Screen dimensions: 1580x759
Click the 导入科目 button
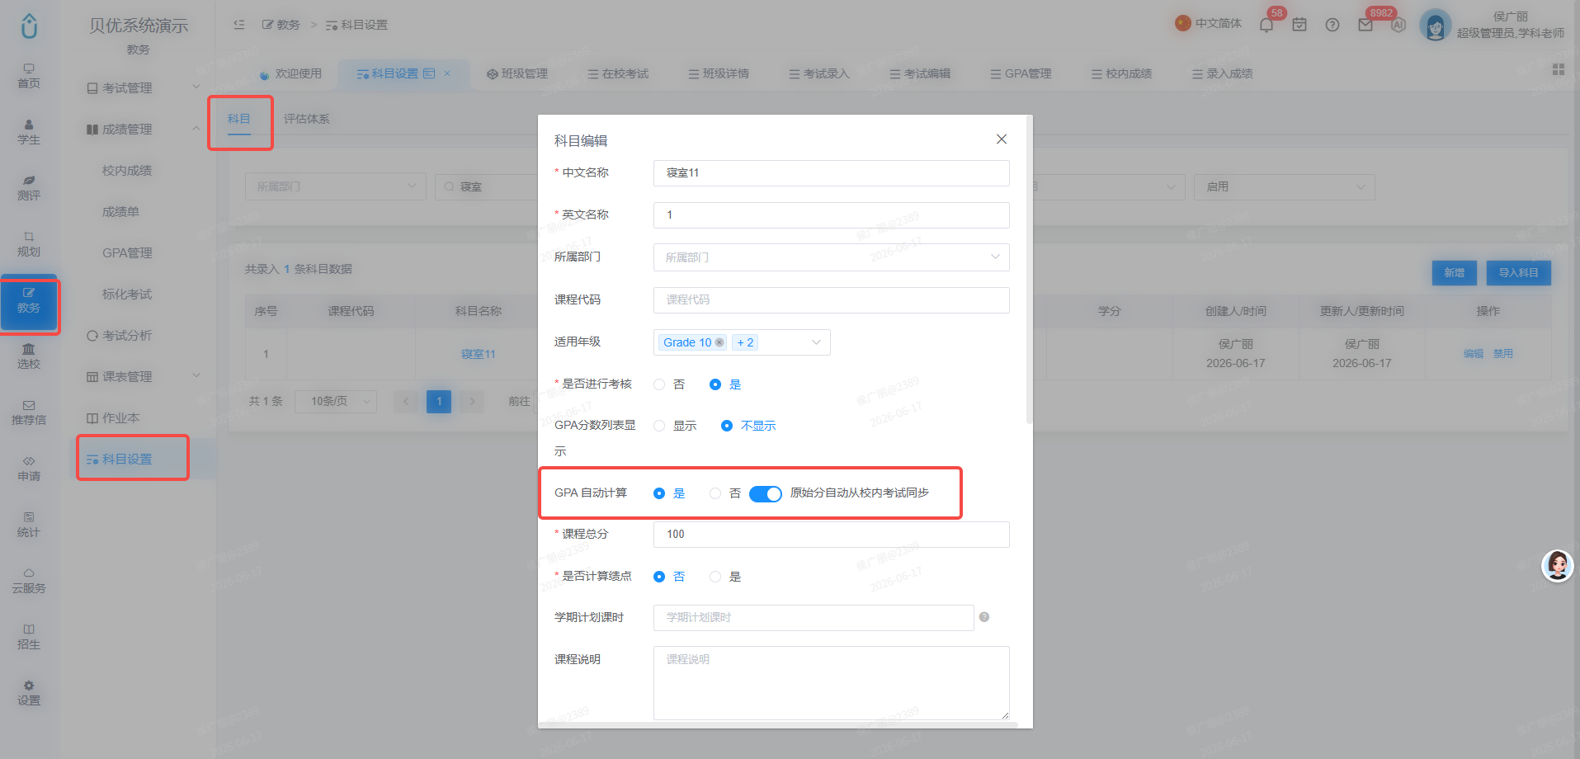pyautogui.click(x=1519, y=273)
